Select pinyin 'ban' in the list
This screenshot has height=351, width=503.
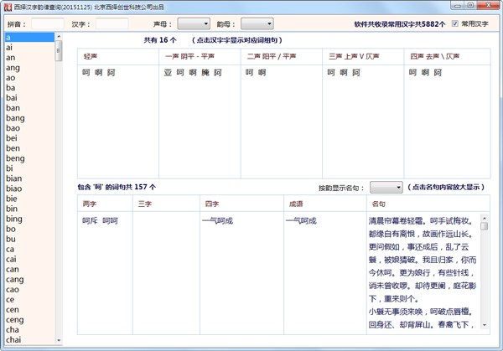click(29, 108)
